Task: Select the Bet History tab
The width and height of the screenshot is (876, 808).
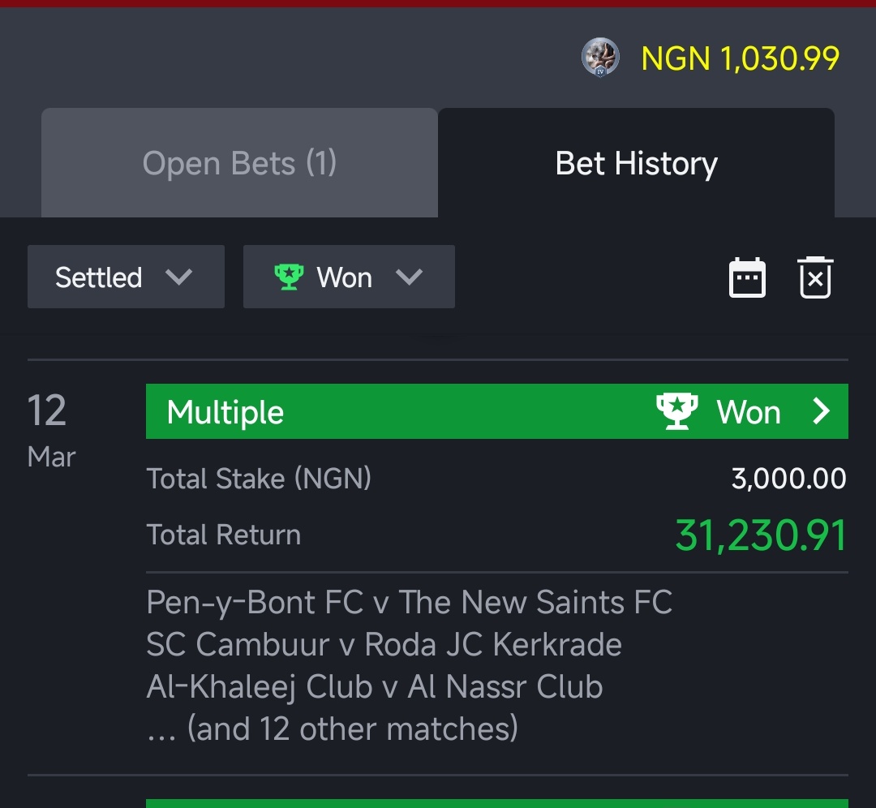Action: coord(636,162)
